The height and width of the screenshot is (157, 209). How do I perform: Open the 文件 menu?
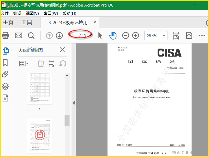click(x=5, y=13)
